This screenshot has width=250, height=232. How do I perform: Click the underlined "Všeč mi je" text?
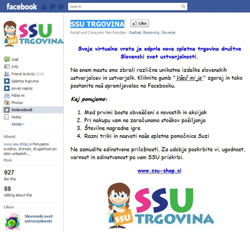click(x=189, y=78)
